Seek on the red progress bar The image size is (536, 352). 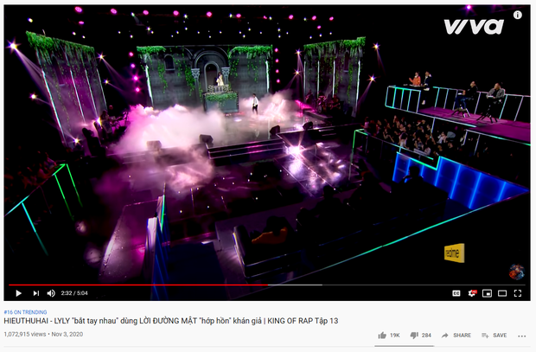pyautogui.click(x=138, y=285)
